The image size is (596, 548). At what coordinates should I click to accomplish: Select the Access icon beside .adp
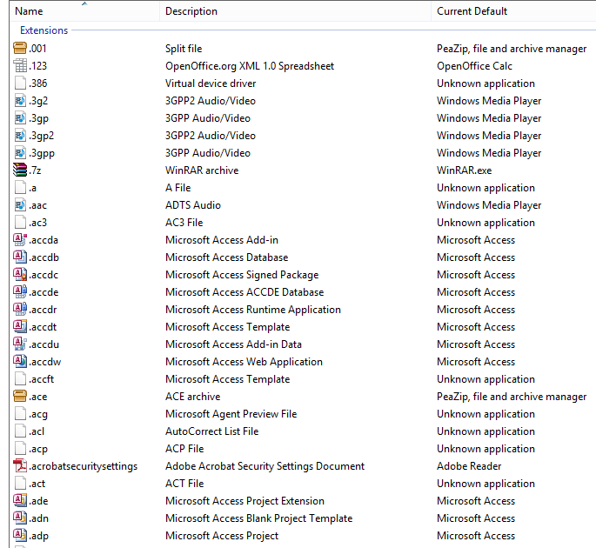coord(21,536)
